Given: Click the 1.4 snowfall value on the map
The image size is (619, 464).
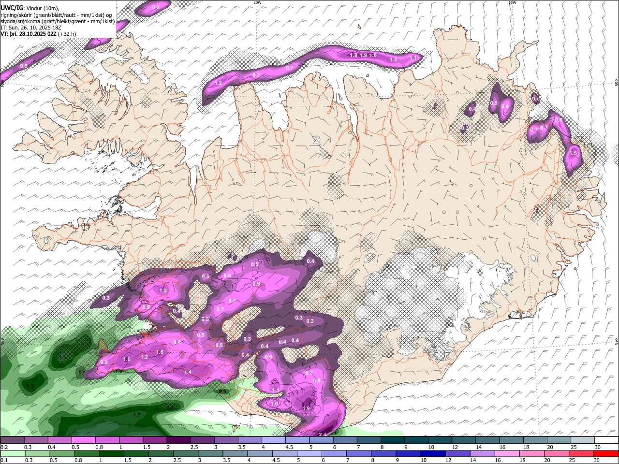Looking at the screenshot, I should tap(188, 372).
